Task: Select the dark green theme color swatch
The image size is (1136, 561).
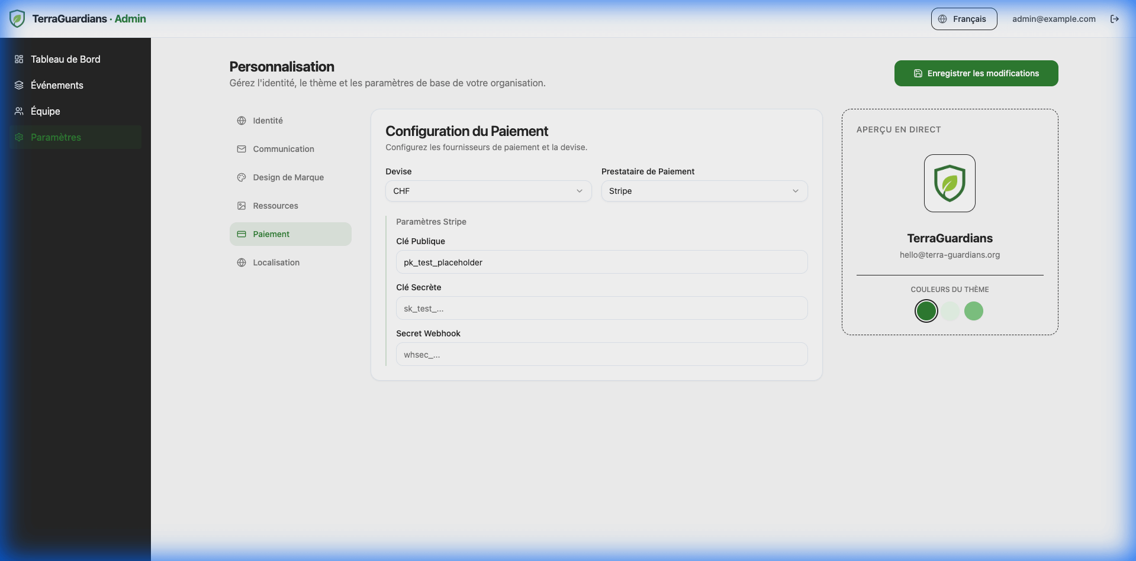Action: (926, 311)
